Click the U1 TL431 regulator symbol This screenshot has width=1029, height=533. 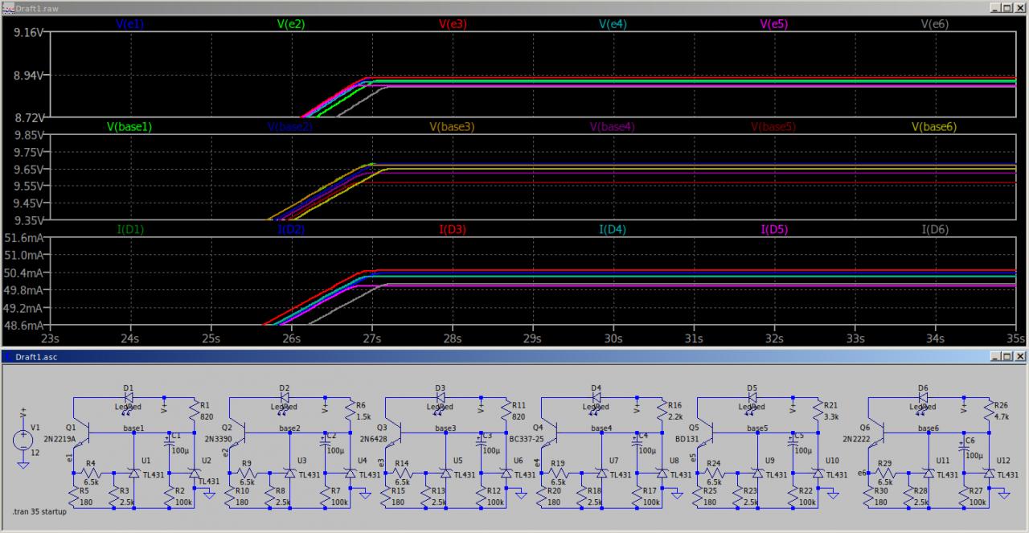(133, 474)
